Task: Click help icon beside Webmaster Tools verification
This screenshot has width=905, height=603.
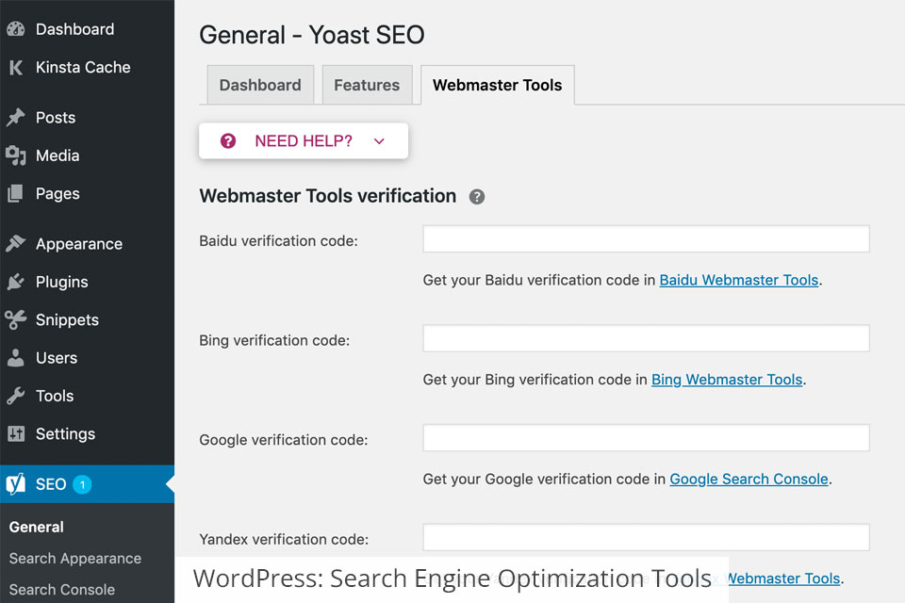Action: coord(477,197)
